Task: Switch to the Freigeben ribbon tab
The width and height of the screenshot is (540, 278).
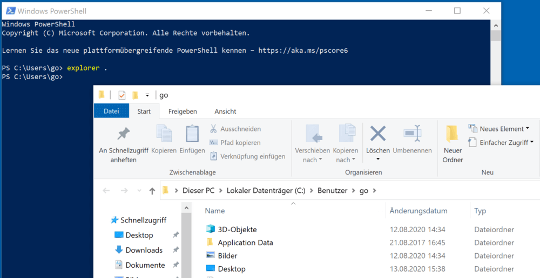Action: pos(183,112)
